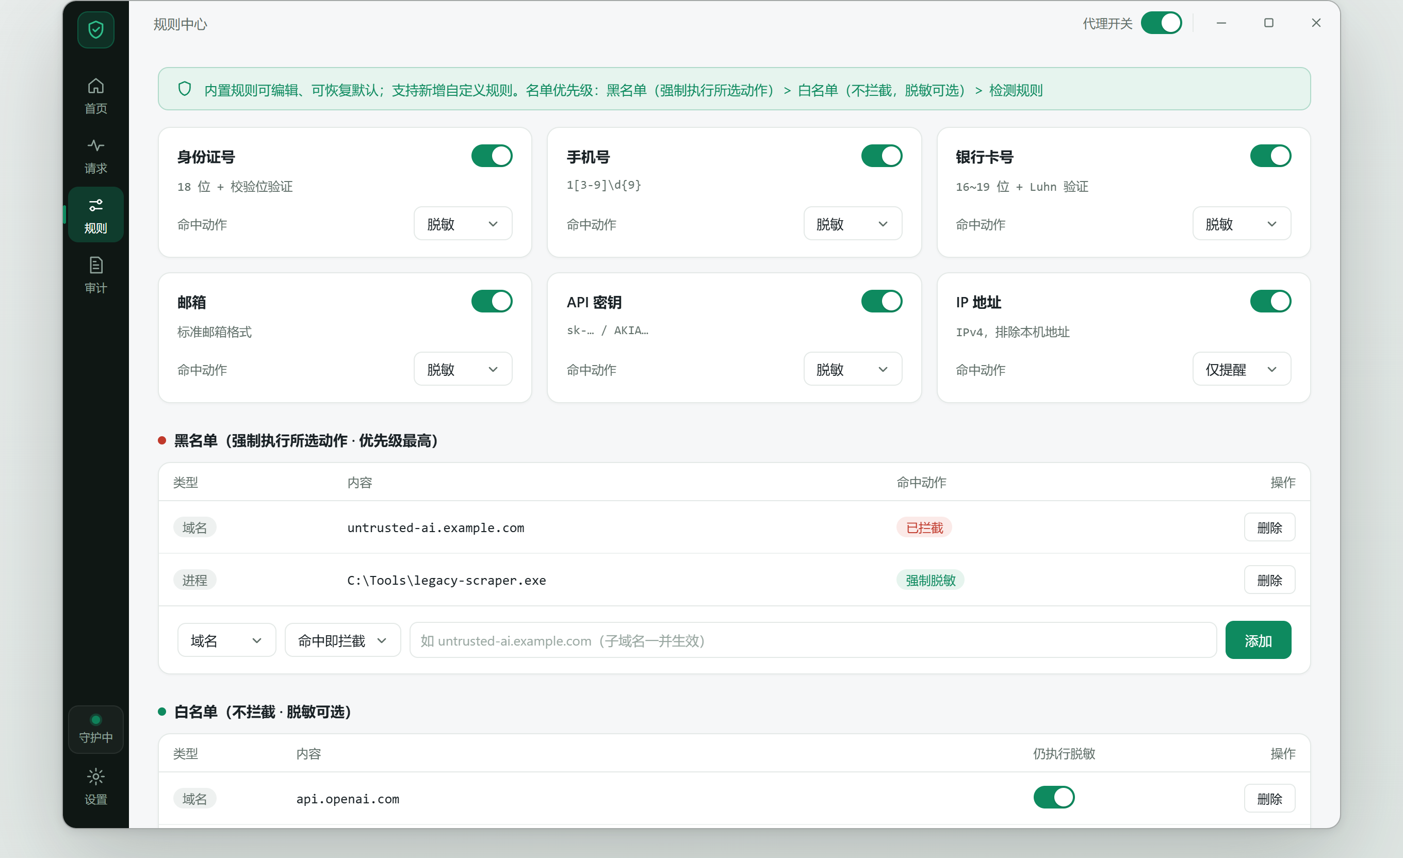
Task: Select the 规则 rules sidebar item
Action: tap(95, 216)
